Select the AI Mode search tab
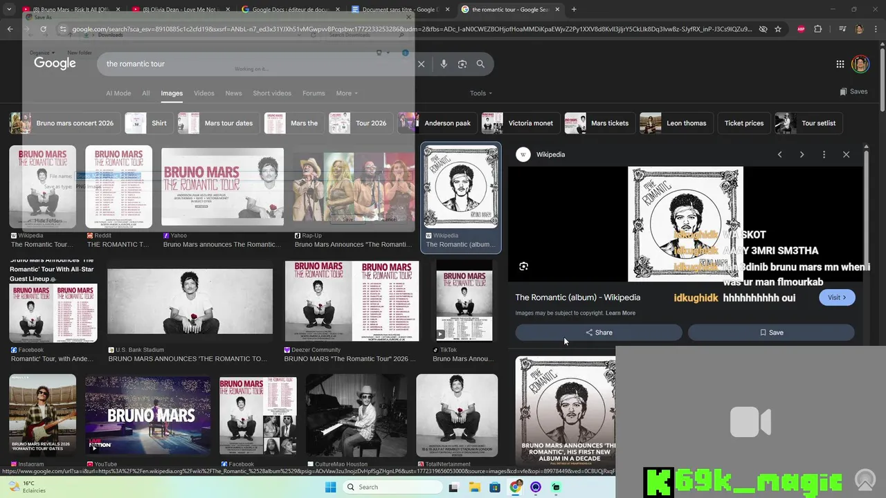 (x=118, y=93)
